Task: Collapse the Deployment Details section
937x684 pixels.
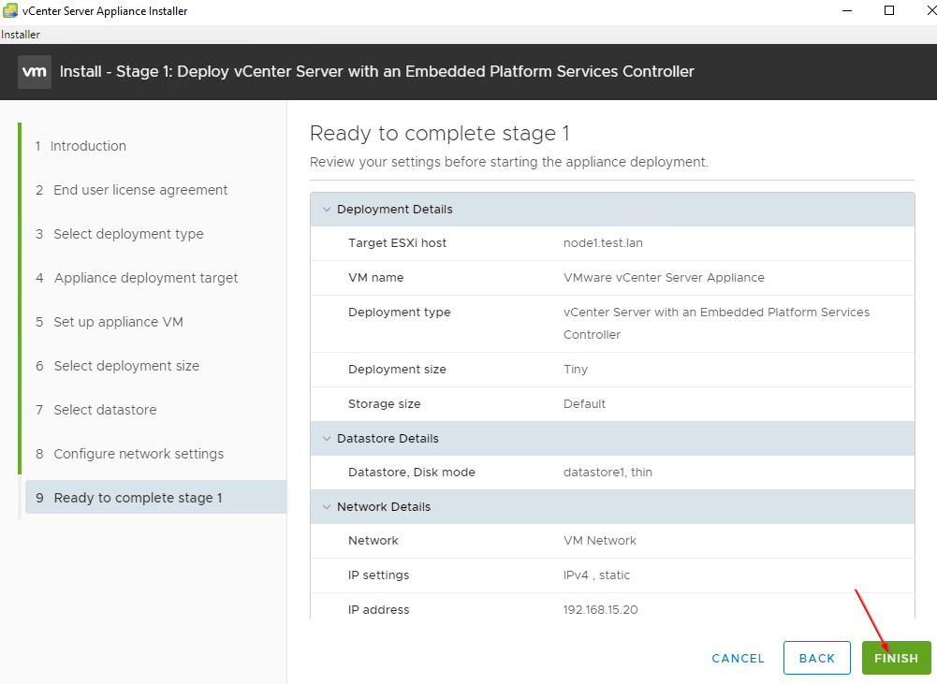Action: (327, 210)
